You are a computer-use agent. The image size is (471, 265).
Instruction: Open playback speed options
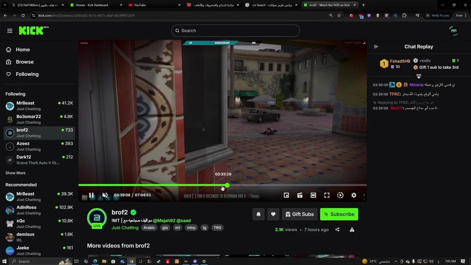pos(340,195)
